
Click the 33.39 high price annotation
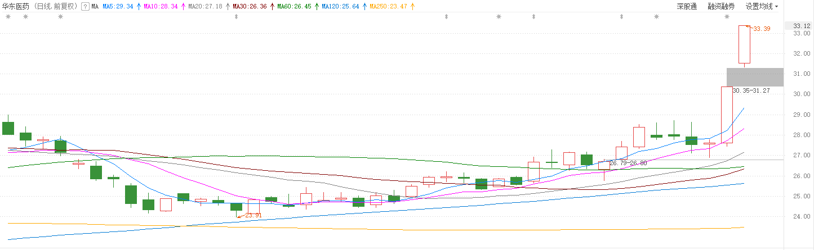coord(762,29)
